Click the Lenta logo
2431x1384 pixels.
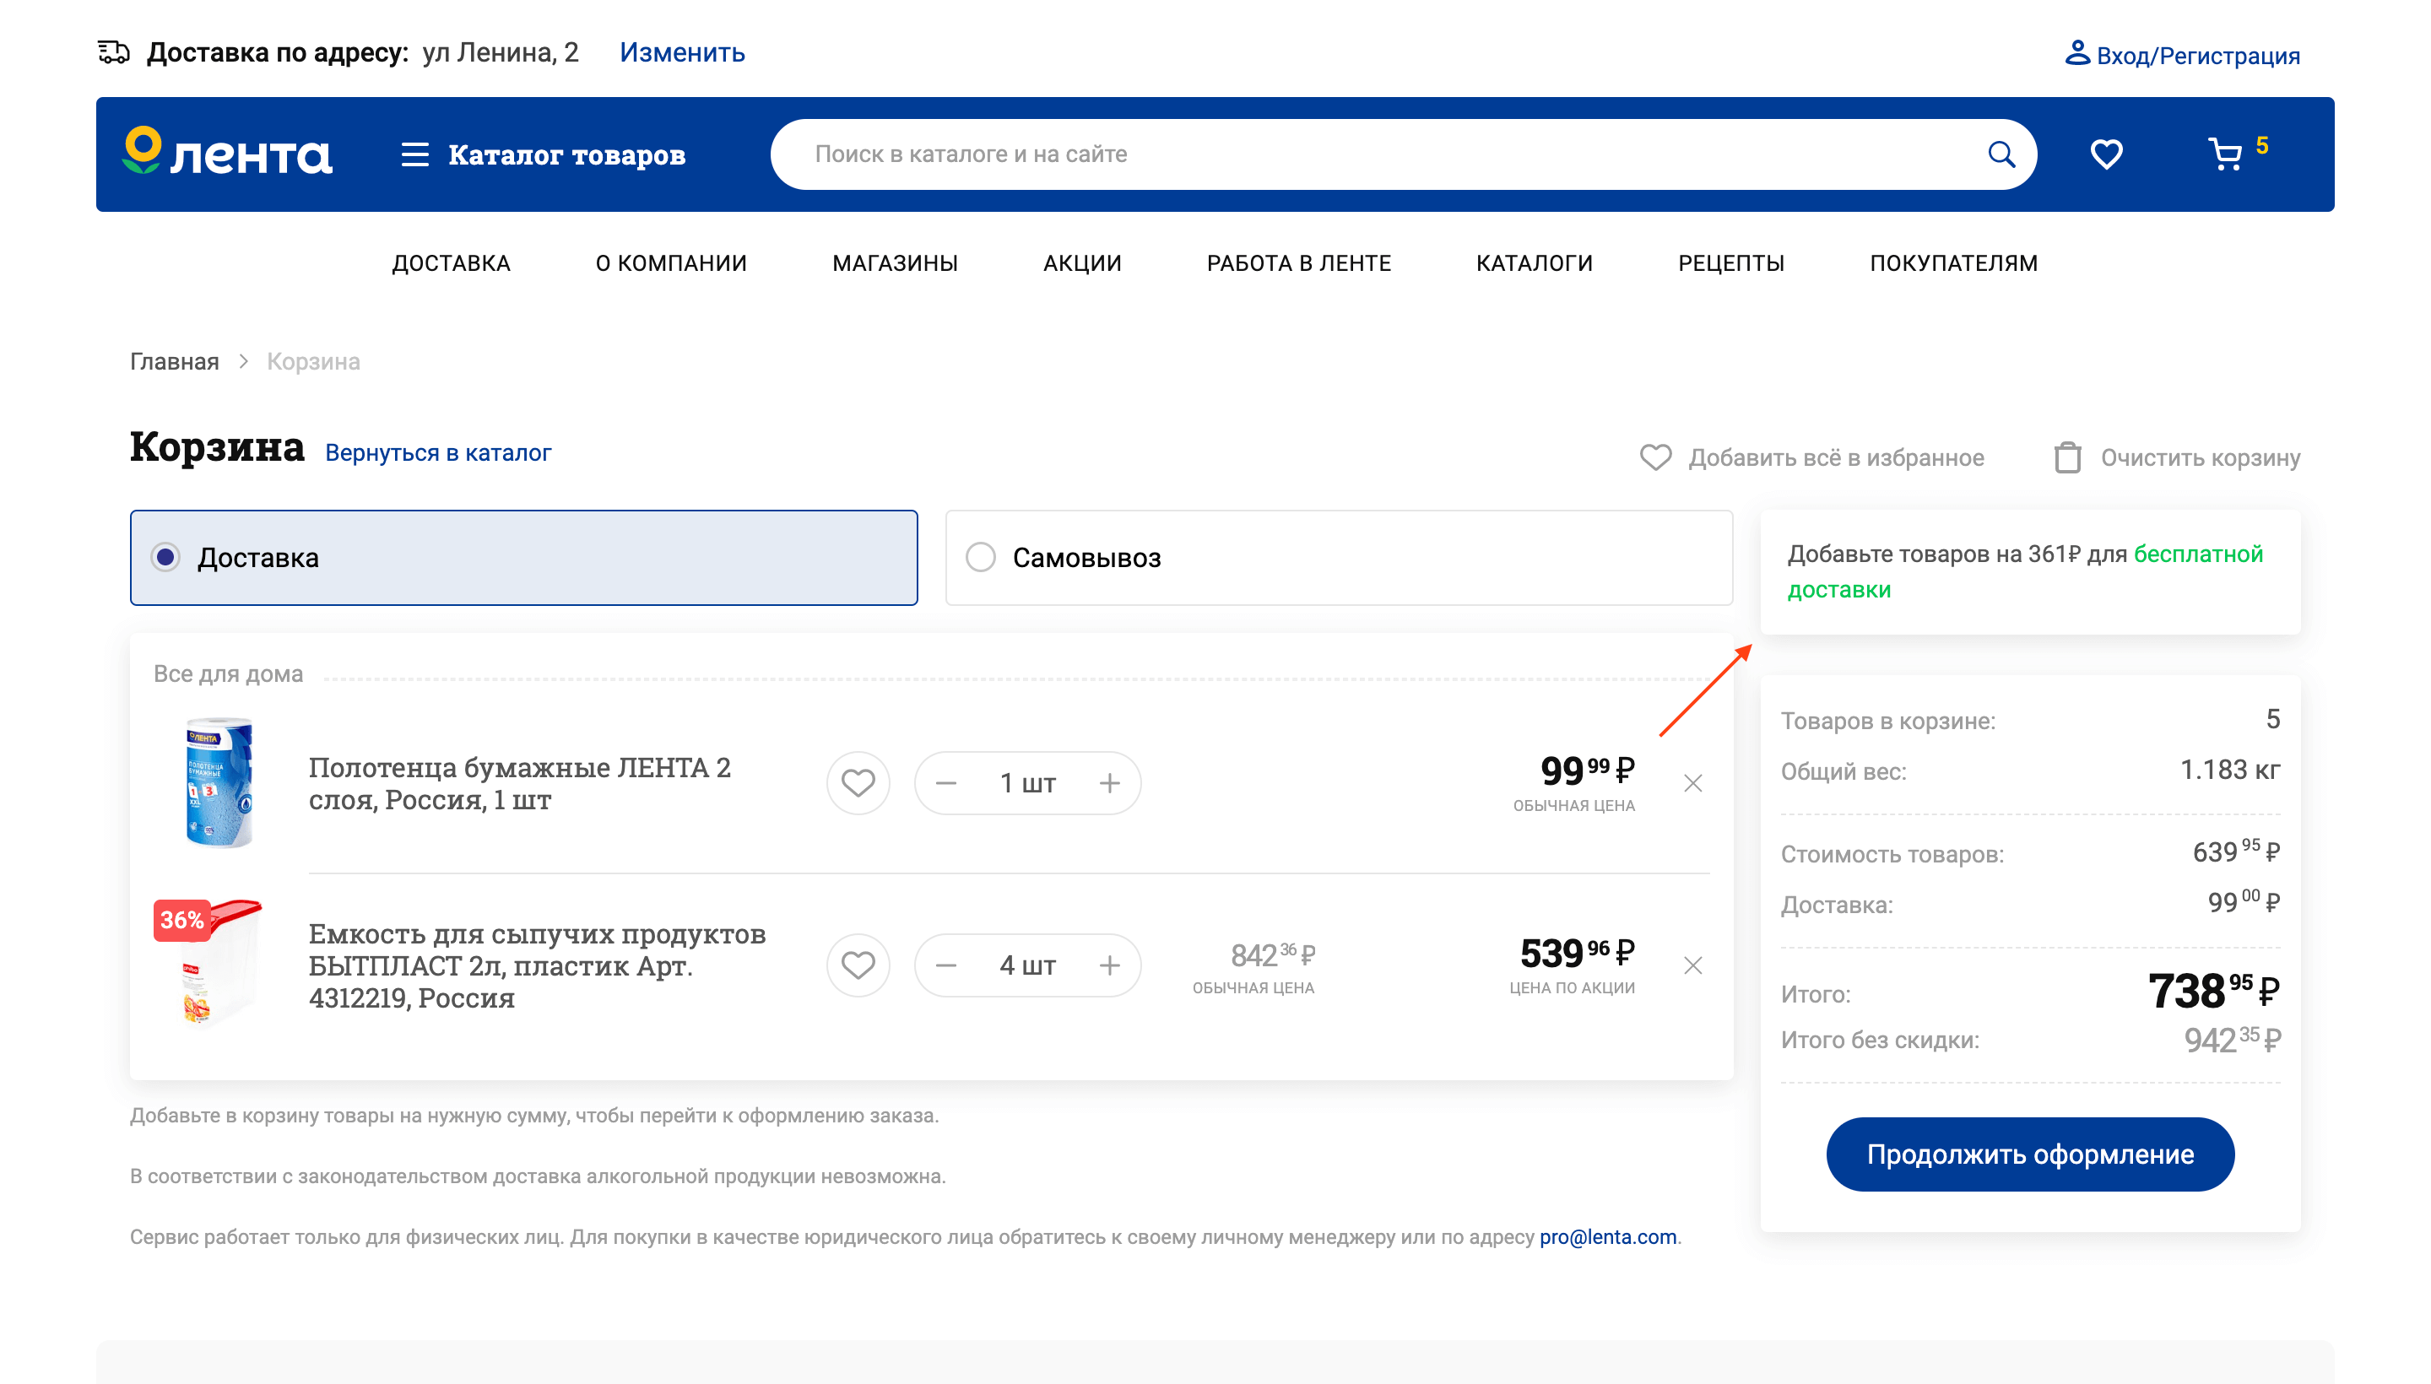pos(227,153)
